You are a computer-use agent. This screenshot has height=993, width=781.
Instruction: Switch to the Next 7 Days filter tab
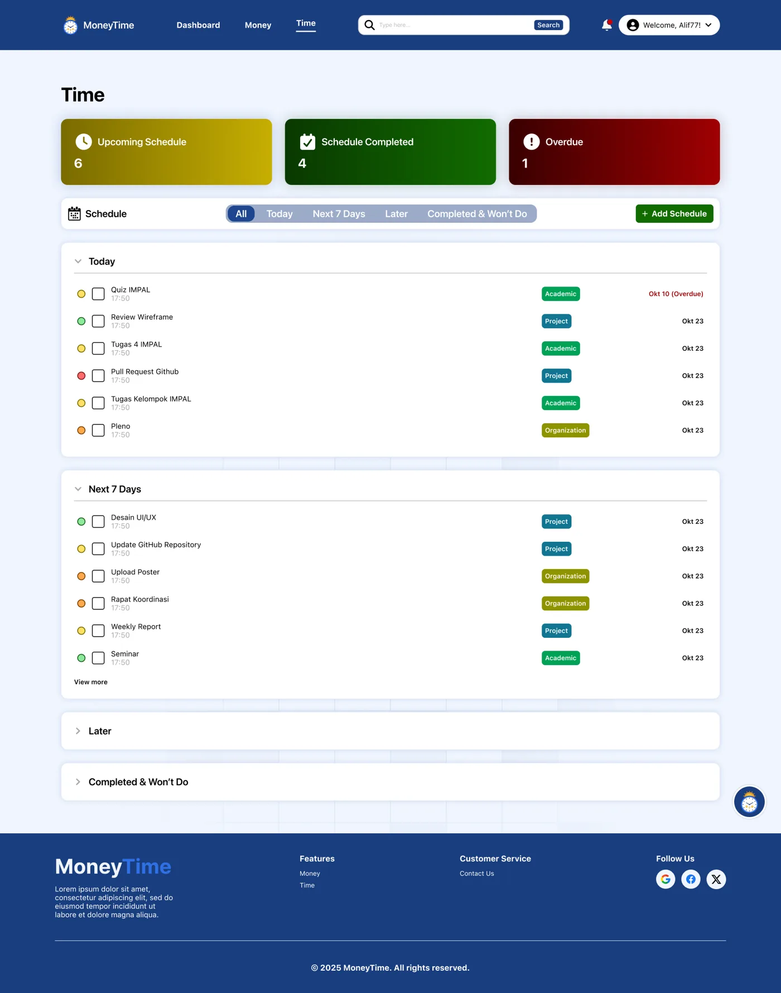pos(339,214)
